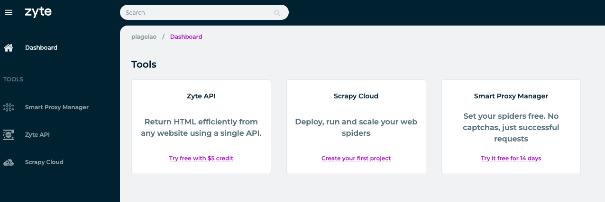Click the TOOLS sidebar section label
The image size is (605, 202).
click(x=13, y=79)
